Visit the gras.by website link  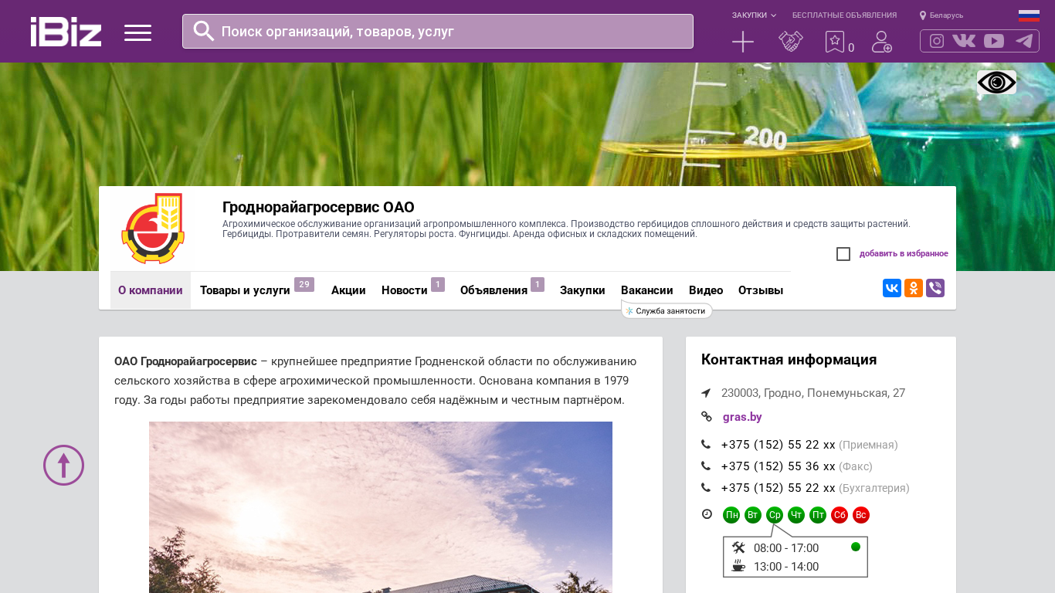click(742, 417)
